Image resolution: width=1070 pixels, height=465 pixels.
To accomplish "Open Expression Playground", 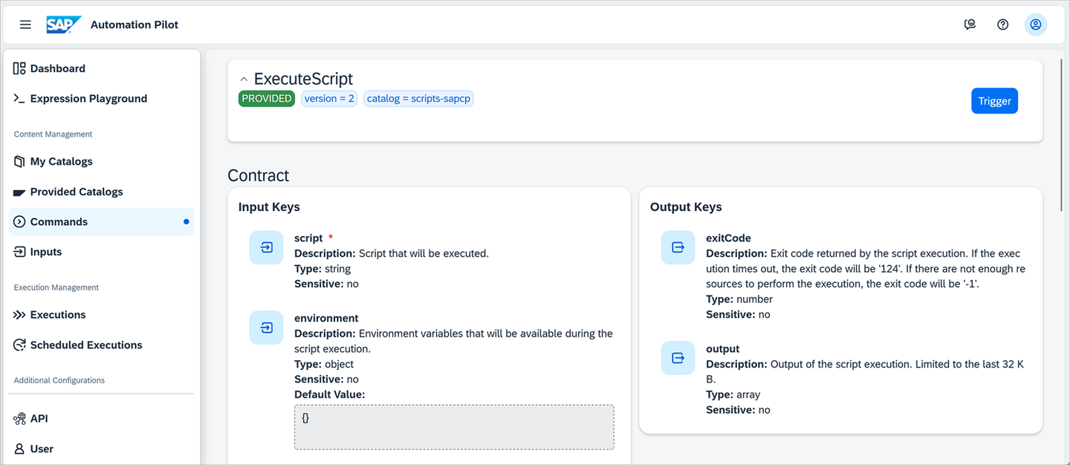I will pyautogui.click(x=102, y=98).
